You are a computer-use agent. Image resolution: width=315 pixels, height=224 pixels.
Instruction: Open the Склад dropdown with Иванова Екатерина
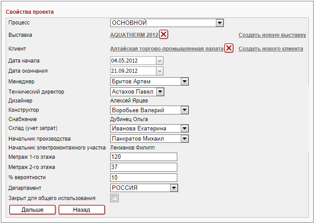point(185,128)
